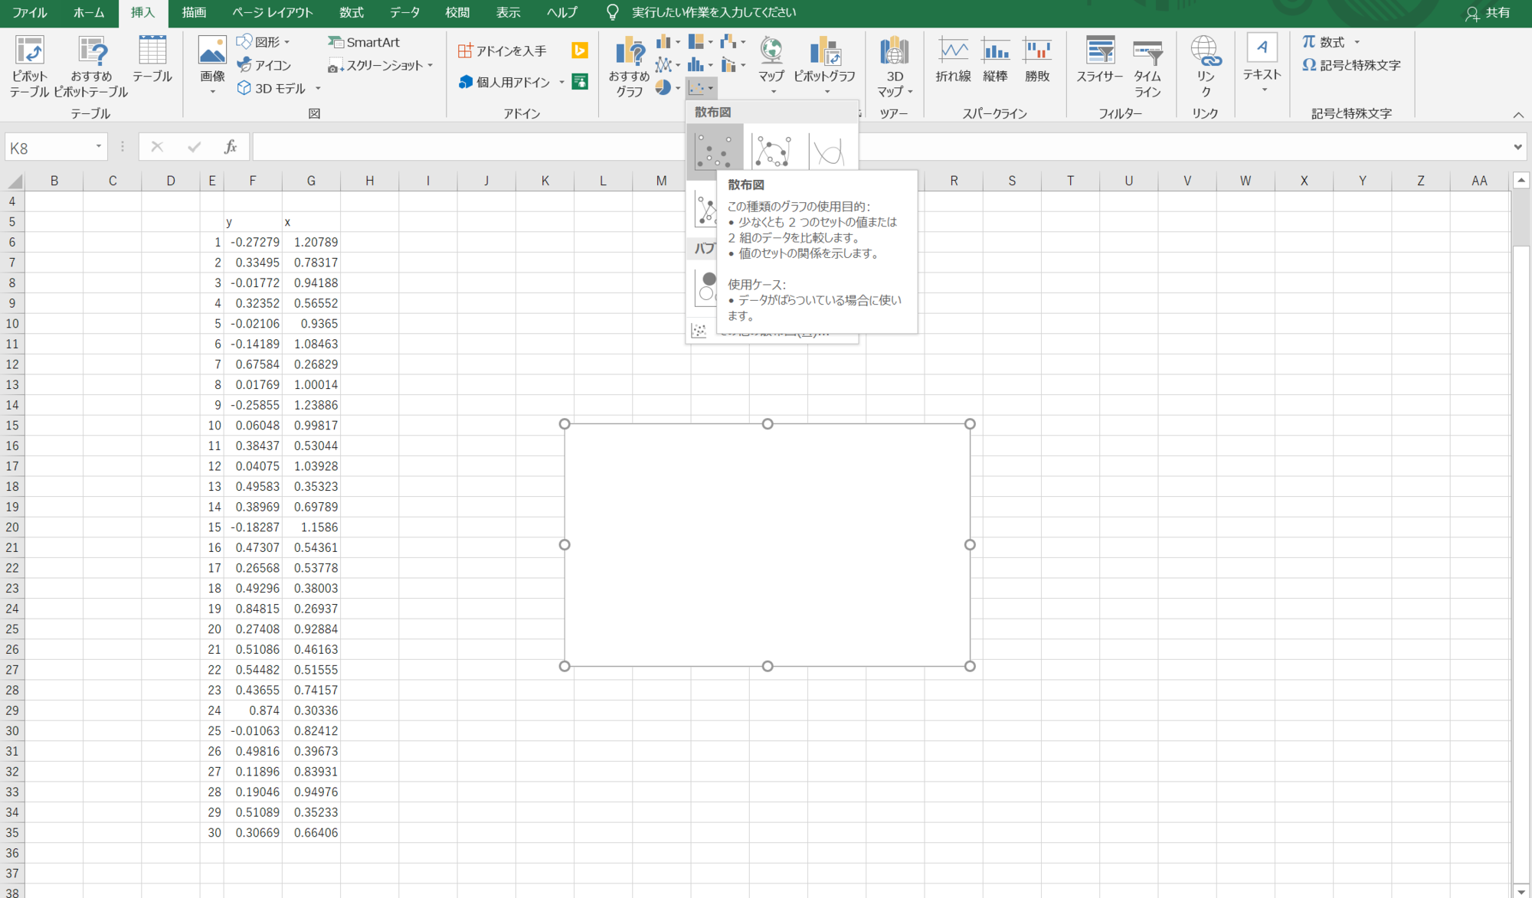The image size is (1532, 898).
Task: Click the Share (共有) button
Action: click(1488, 12)
